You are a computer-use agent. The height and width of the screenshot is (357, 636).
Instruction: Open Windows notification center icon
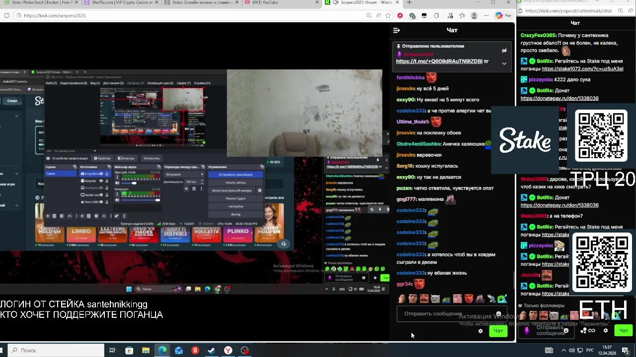626,350
